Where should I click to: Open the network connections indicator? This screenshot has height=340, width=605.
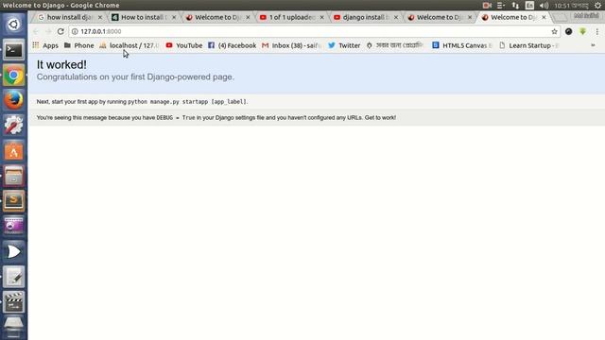(515, 6)
